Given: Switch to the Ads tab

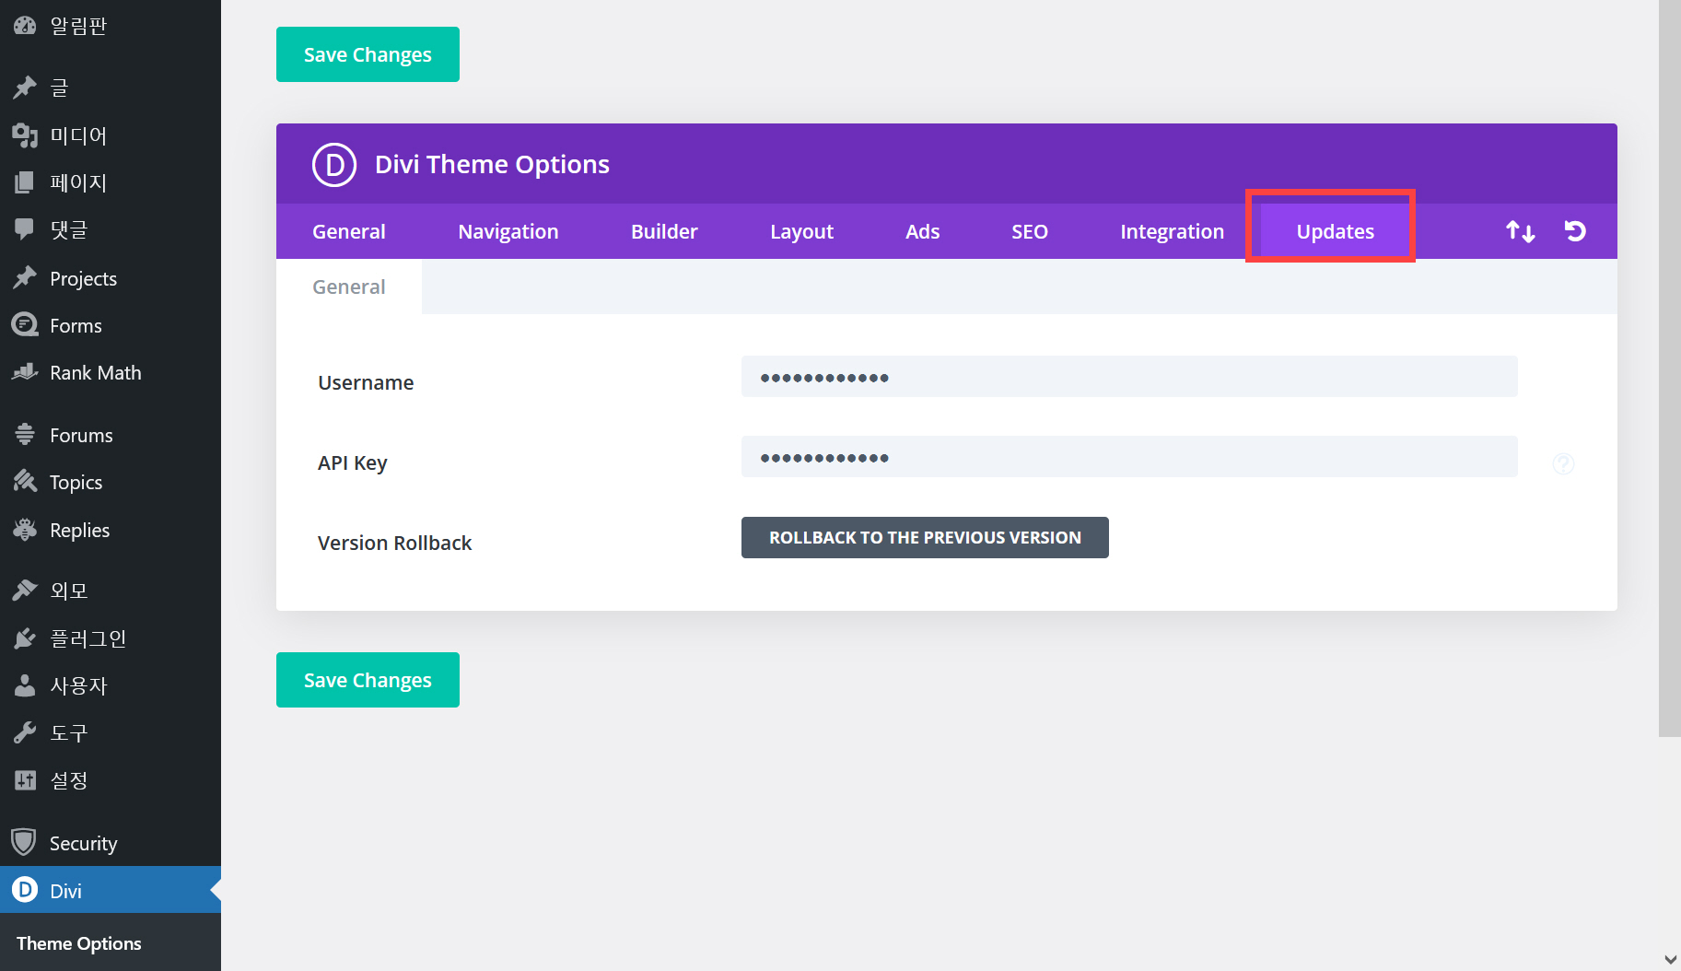Looking at the screenshot, I should 922,231.
